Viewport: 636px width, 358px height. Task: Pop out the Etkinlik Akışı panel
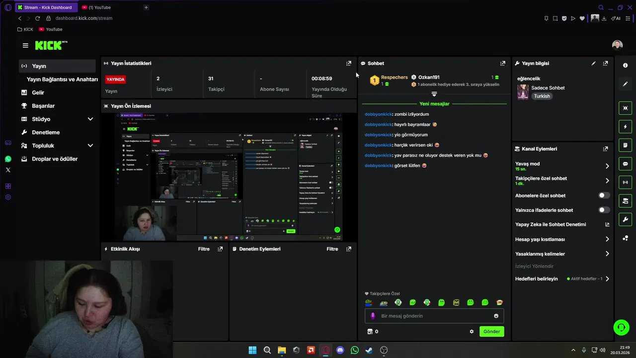coord(220,249)
